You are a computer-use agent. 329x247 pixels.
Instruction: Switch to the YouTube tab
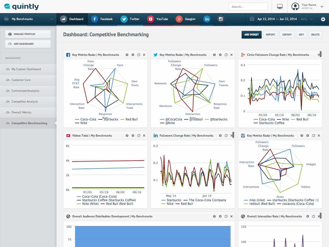158,19
